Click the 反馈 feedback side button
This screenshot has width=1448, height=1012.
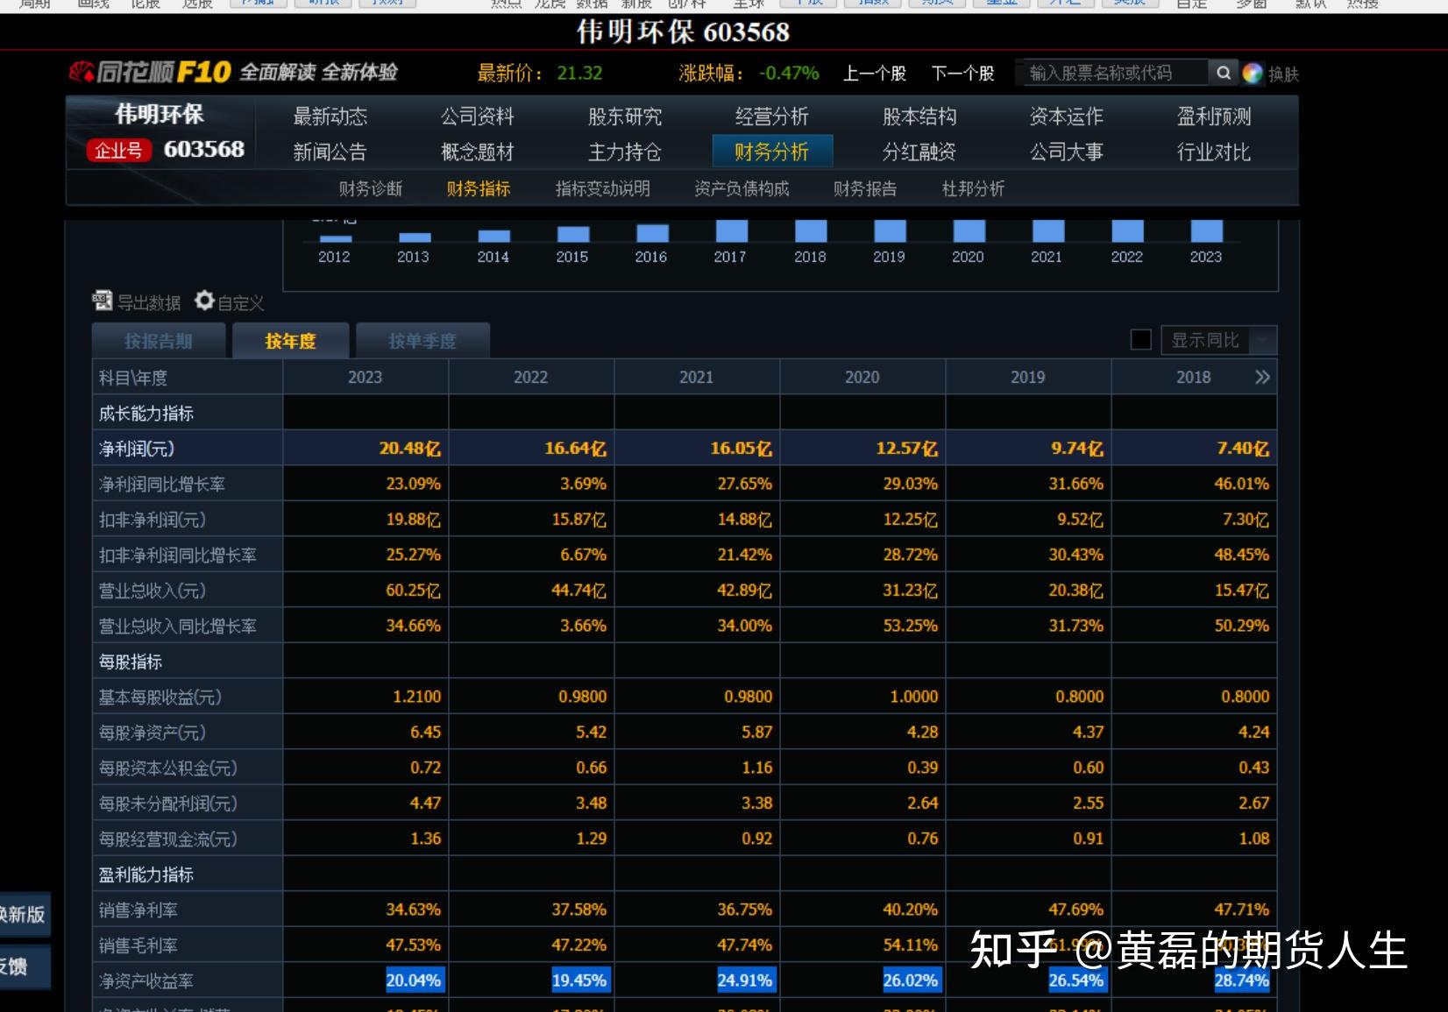coord(25,967)
